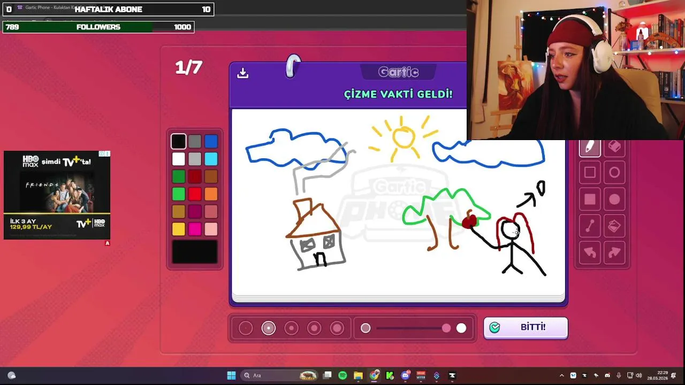Pick the orange color swatch
685x385 pixels.
pos(211,194)
